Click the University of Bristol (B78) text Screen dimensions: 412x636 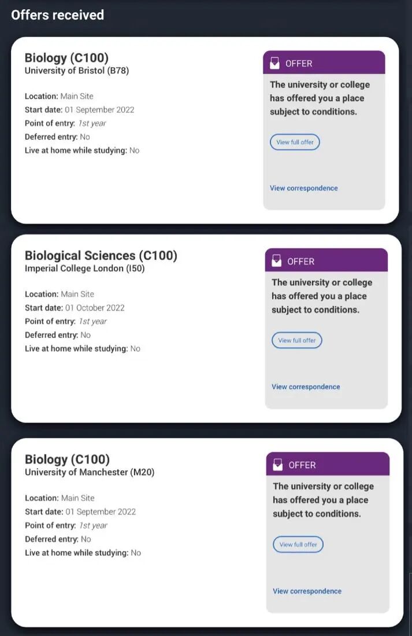(x=76, y=71)
